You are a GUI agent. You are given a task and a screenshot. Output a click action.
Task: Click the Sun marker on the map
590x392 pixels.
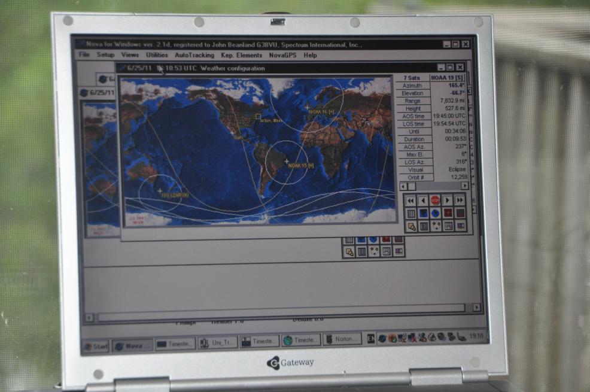(232, 132)
